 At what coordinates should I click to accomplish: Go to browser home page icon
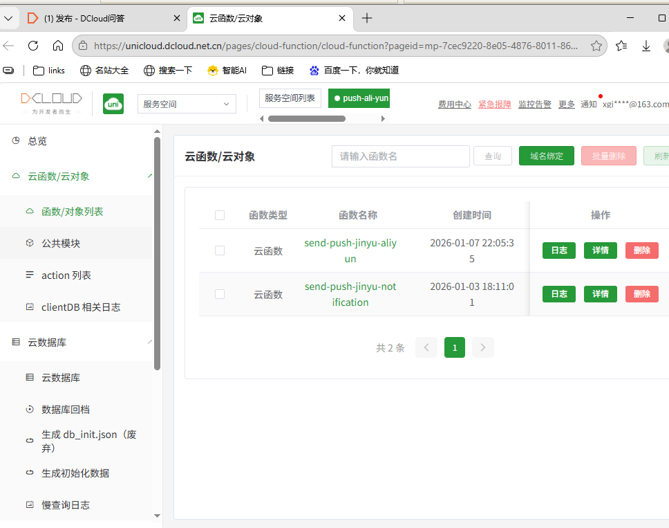coord(58,46)
